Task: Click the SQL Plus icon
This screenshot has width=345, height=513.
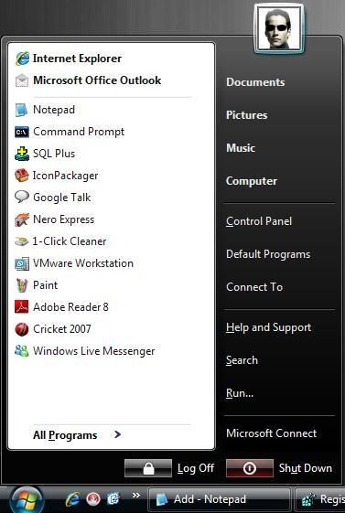Action: tap(22, 154)
